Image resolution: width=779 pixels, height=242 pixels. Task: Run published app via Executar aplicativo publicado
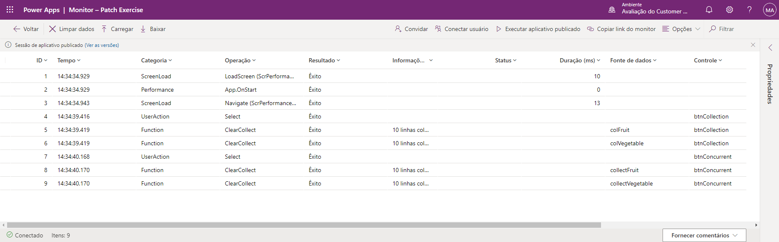tap(538, 29)
